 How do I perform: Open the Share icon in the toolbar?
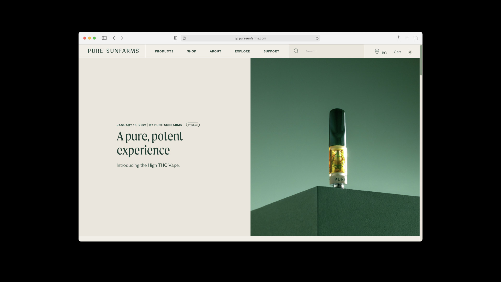coord(398,38)
